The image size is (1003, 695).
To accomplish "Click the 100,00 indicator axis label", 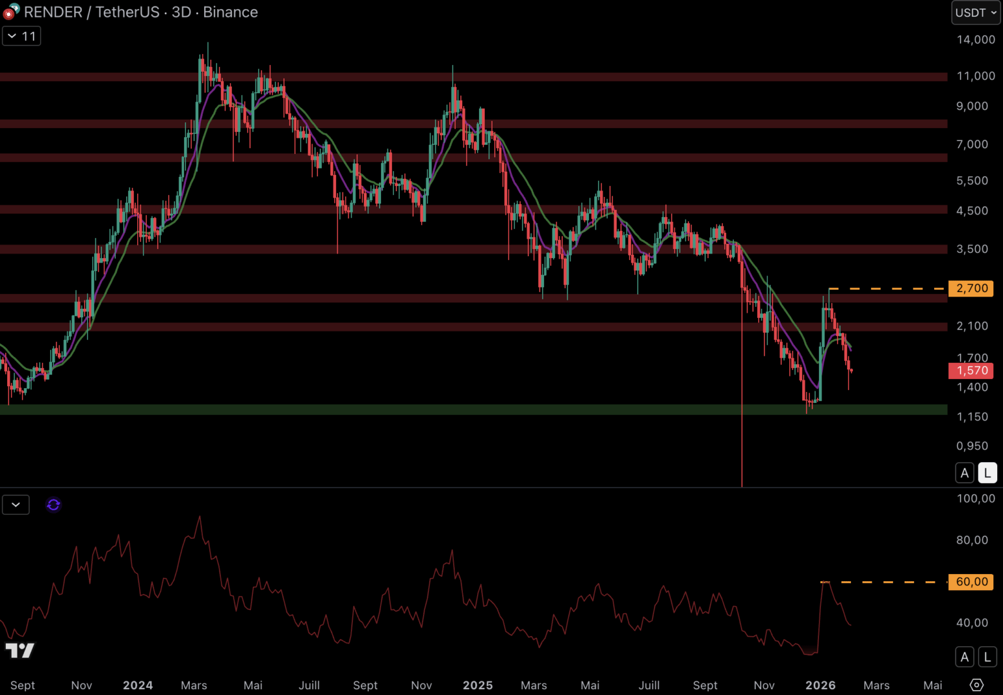I will [976, 498].
